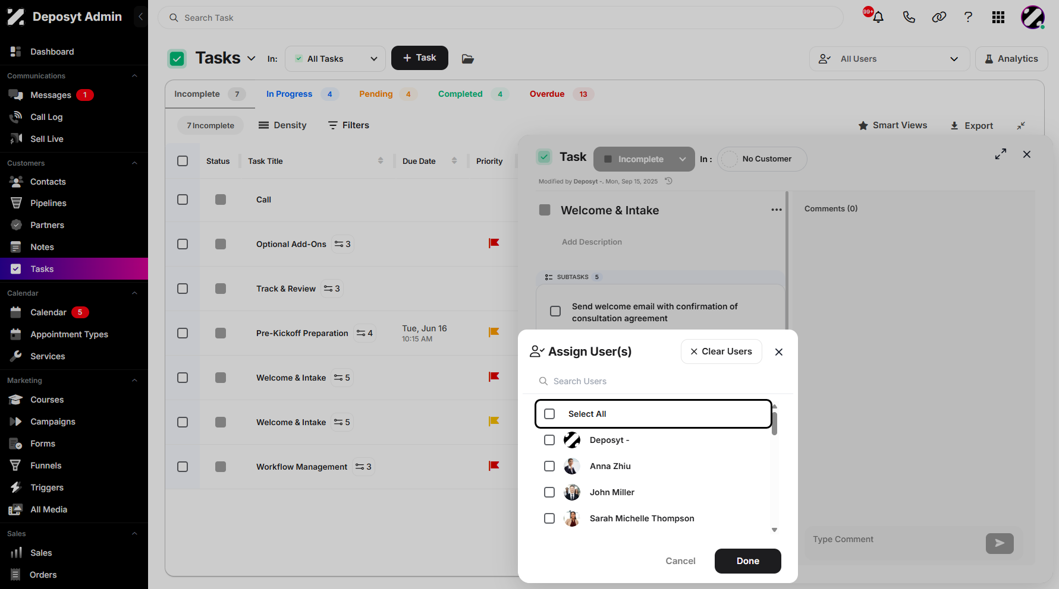The width and height of the screenshot is (1059, 589).
Task: Click the Done button
Action: pos(748,561)
